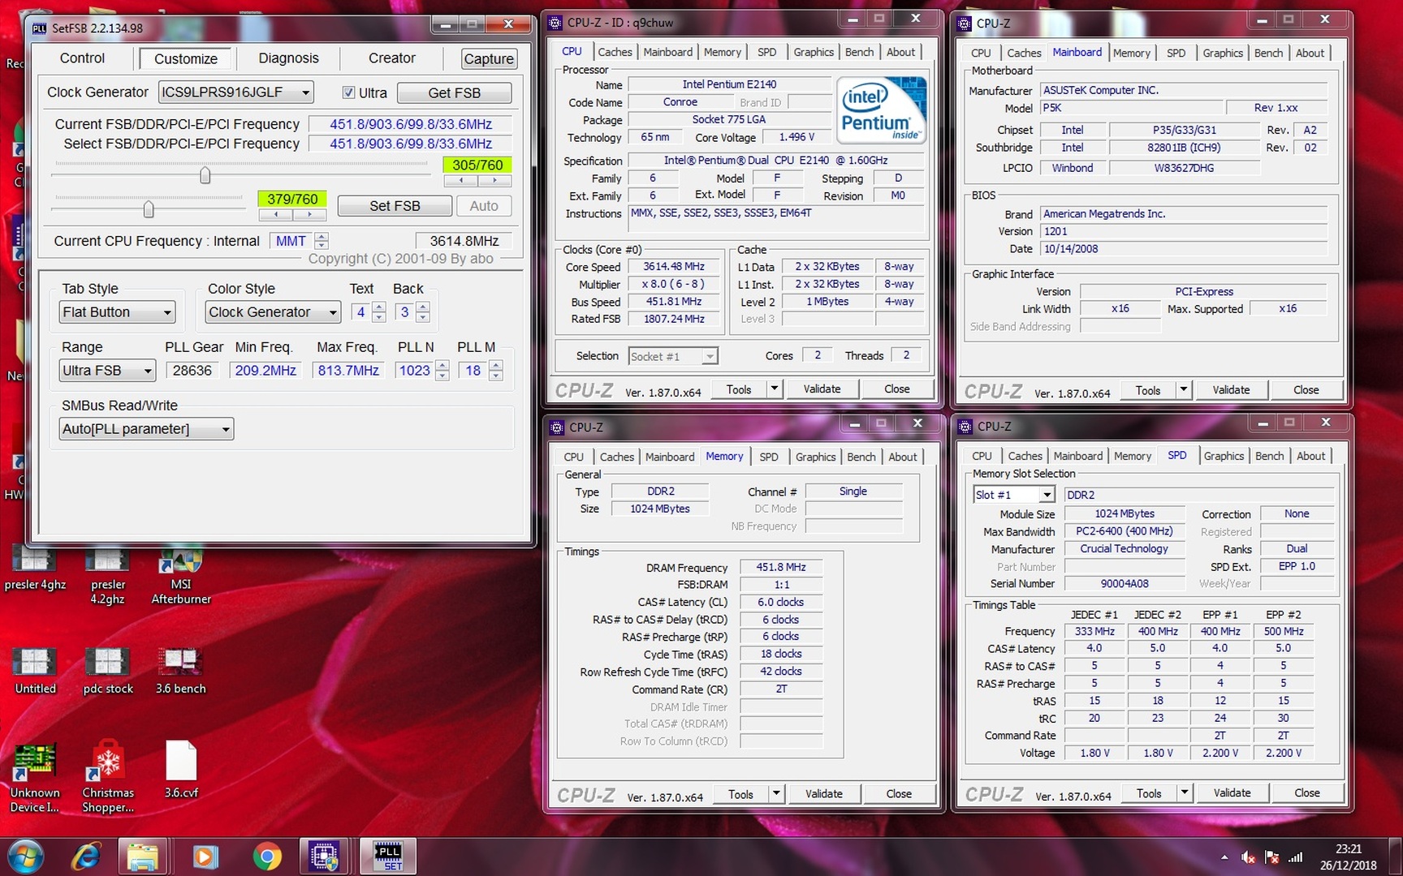Click the MMT frequency mode spinner
1403x876 pixels.
click(322, 241)
